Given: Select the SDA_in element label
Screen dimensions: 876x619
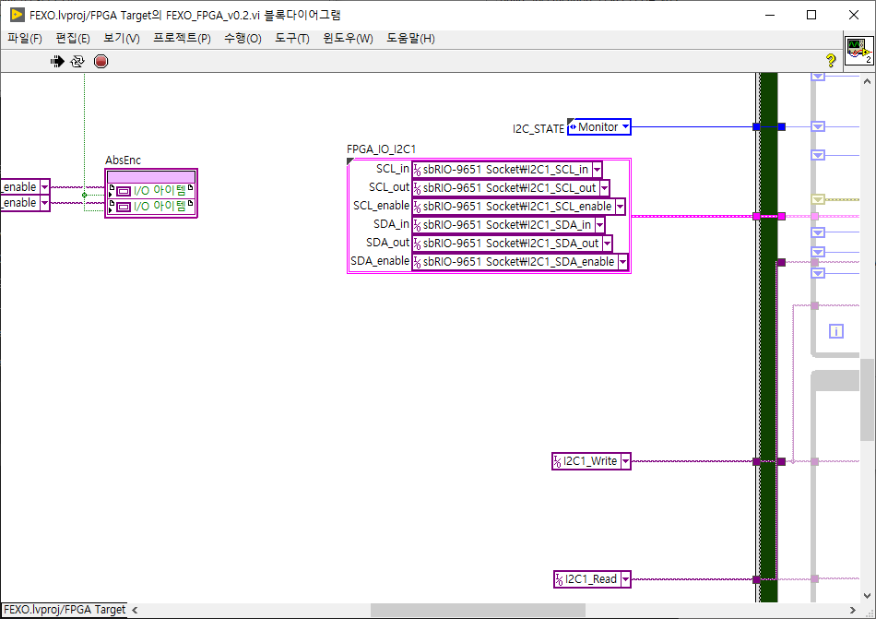Looking at the screenshot, I should click(x=391, y=224).
